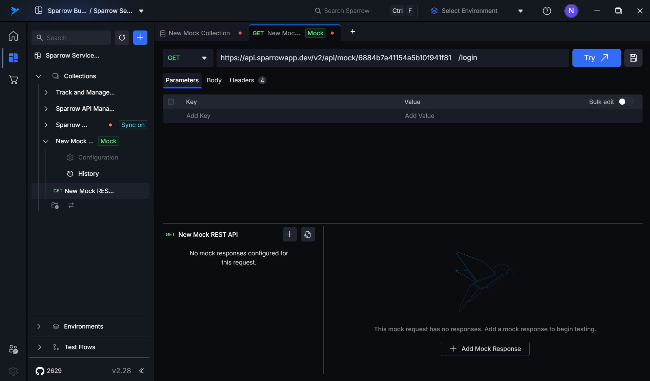Click the sidebar Search field
The height and width of the screenshot is (381, 650).
pos(71,38)
